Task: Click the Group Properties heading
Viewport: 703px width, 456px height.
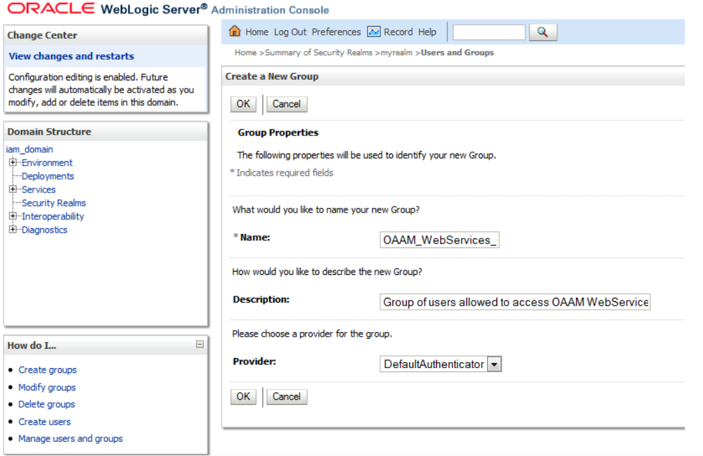Action: pyautogui.click(x=278, y=133)
